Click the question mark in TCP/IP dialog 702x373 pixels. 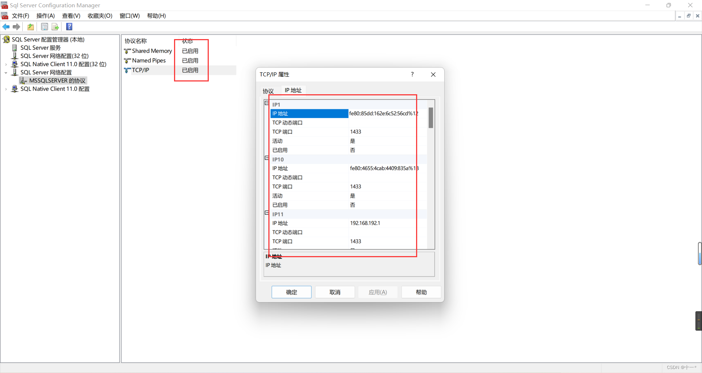[412, 74]
